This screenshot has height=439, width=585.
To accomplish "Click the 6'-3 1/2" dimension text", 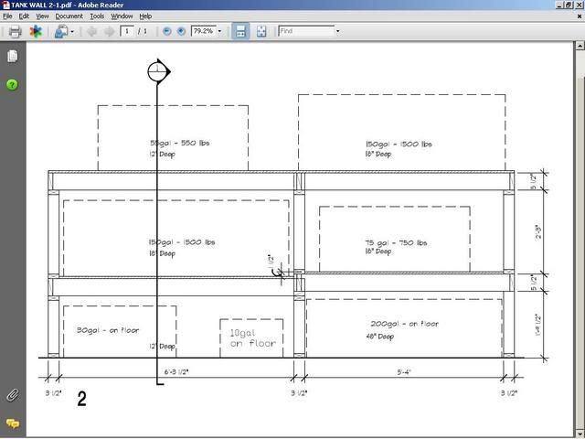I will click(176, 372).
